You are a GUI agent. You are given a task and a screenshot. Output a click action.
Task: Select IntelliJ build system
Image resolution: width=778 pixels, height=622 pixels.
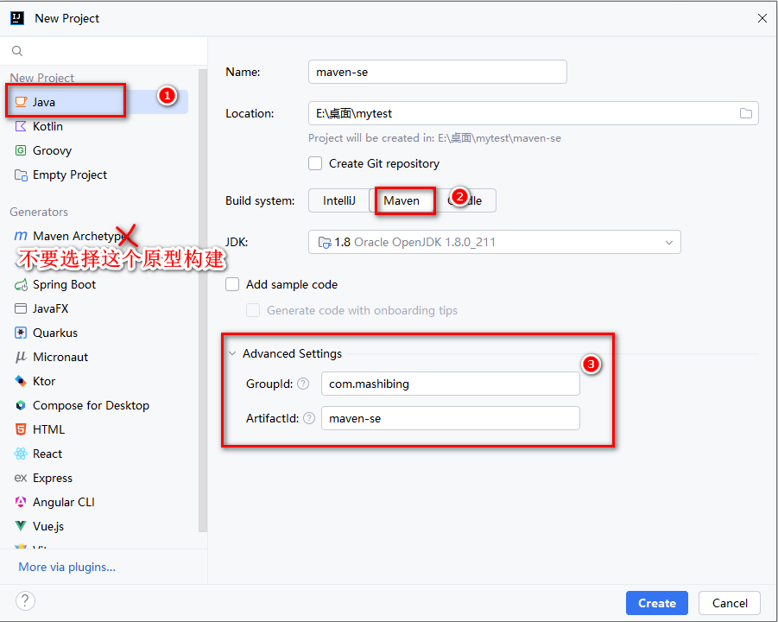click(338, 200)
